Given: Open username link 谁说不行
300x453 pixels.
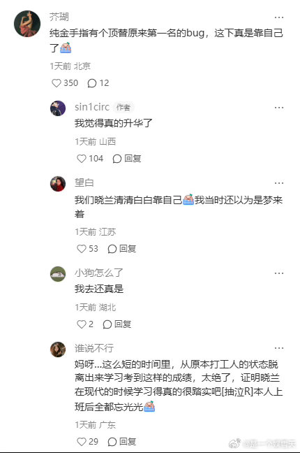Looking at the screenshot, I should [94, 348].
